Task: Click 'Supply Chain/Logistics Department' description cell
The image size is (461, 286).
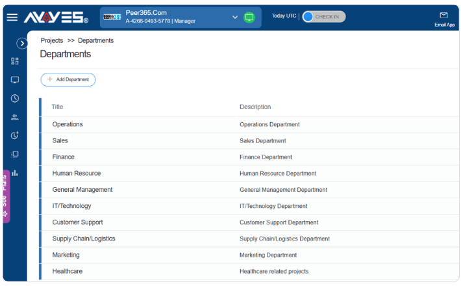Action: pyautogui.click(x=284, y=239)
